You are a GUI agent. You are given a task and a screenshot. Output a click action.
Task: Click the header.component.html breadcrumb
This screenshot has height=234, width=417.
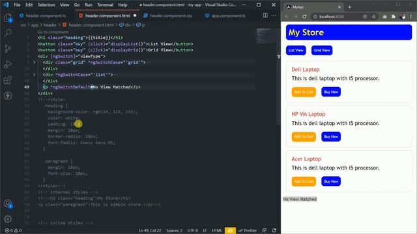click(x=88, y=25)
